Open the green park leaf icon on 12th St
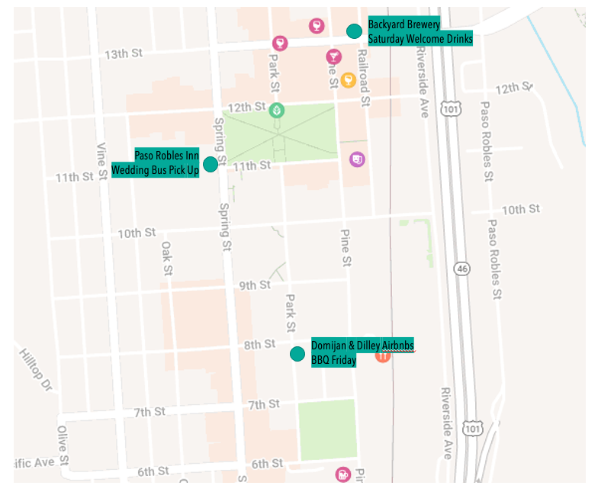Screen dimensions: 598x492 click(x=276, y=110)
